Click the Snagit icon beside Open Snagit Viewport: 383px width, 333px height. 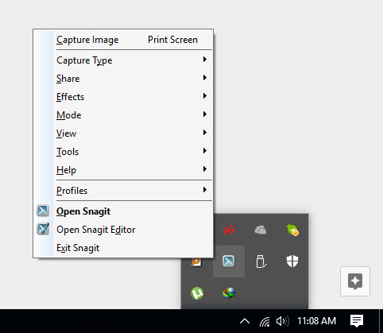43,211
